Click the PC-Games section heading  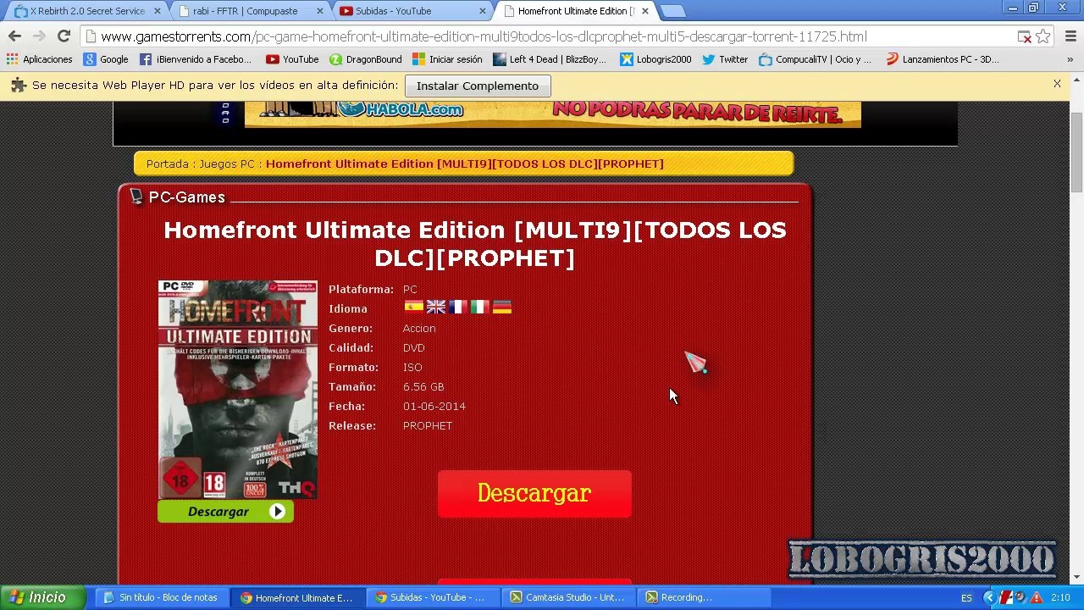pos(187,197)
